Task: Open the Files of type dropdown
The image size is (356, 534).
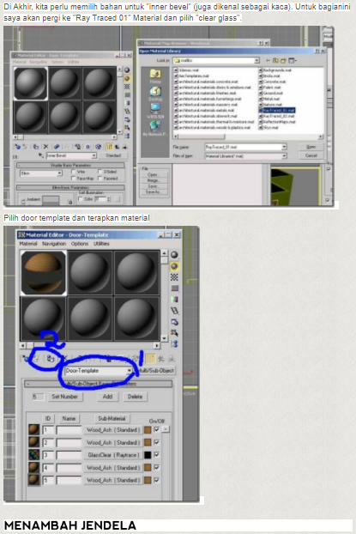Action: click(284, 156)
